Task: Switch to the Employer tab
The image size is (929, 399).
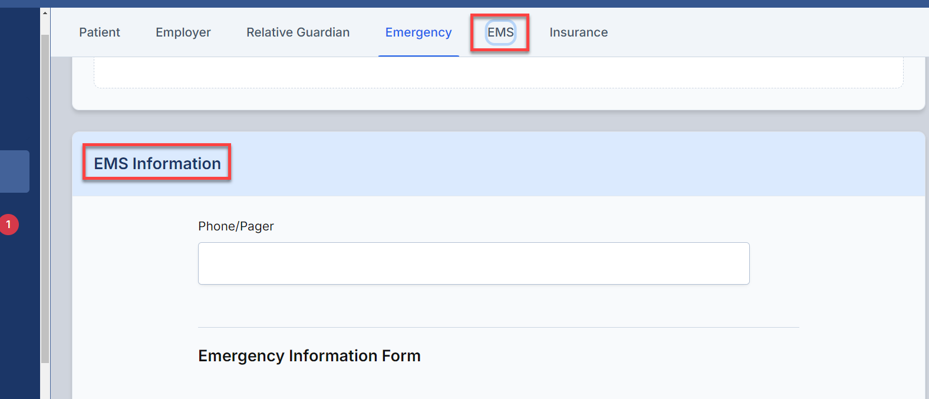Action: [x=183, y=32]
